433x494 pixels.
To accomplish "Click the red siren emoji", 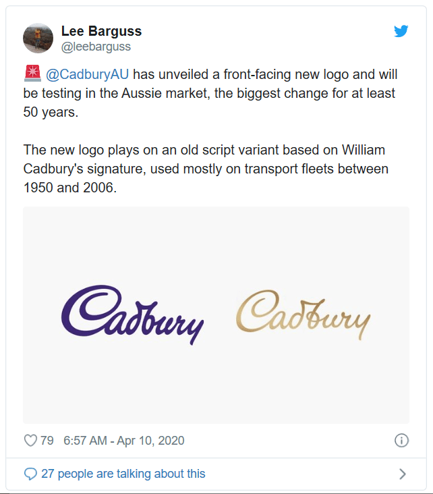I will point(32,73).
